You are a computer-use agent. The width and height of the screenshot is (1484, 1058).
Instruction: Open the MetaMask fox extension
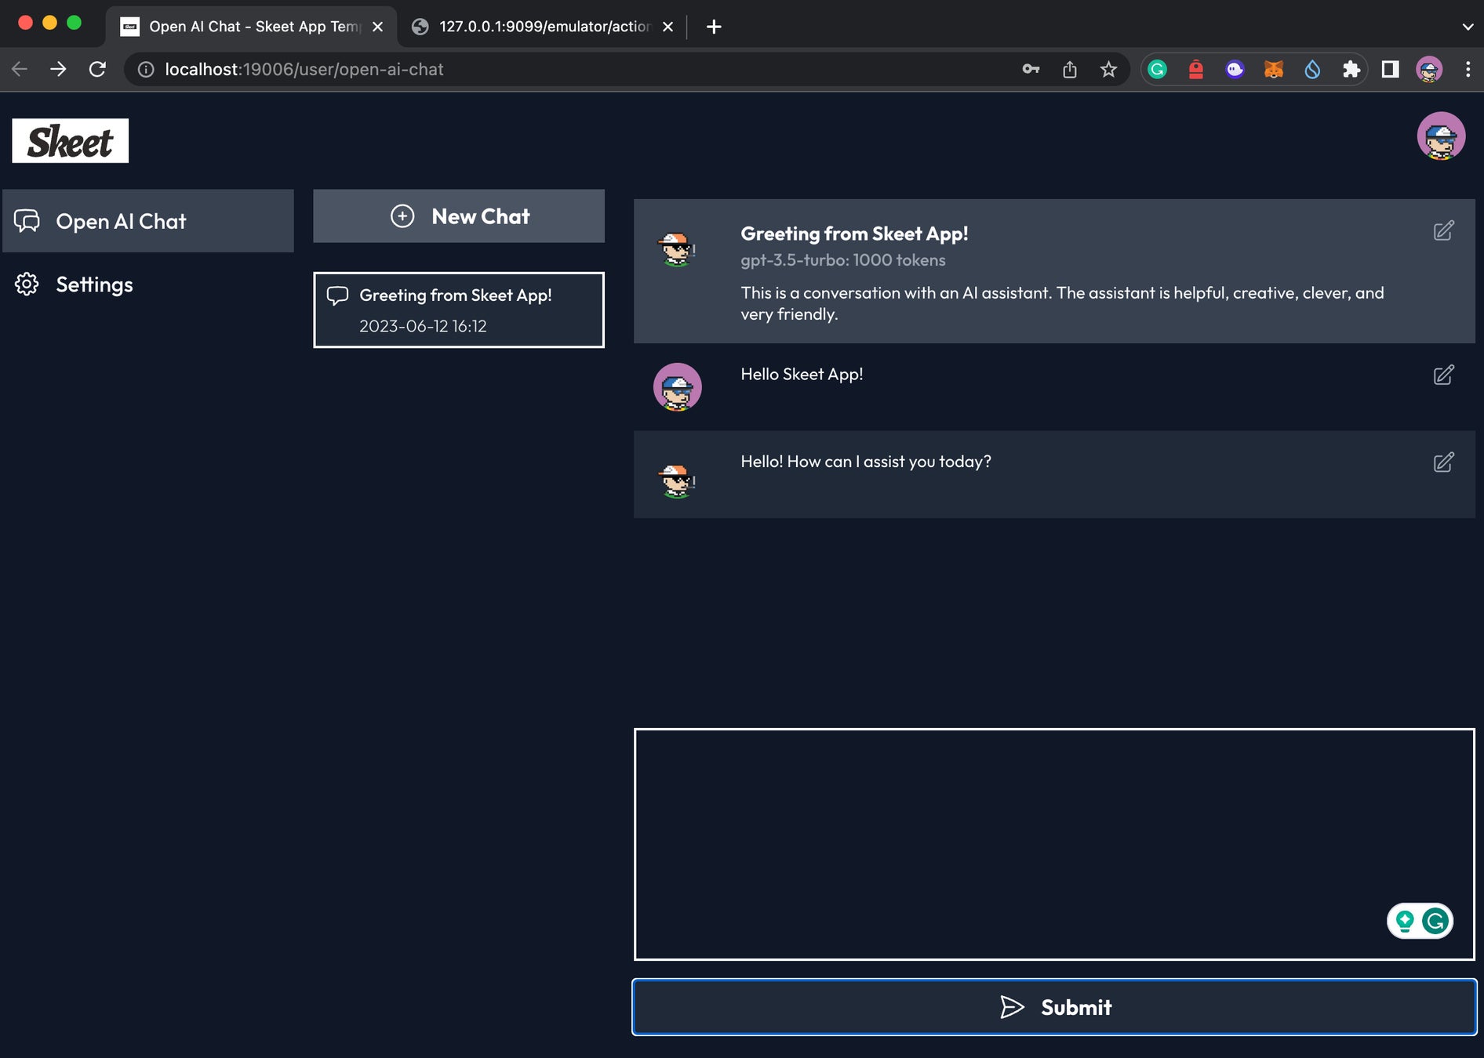point(1273,70)
